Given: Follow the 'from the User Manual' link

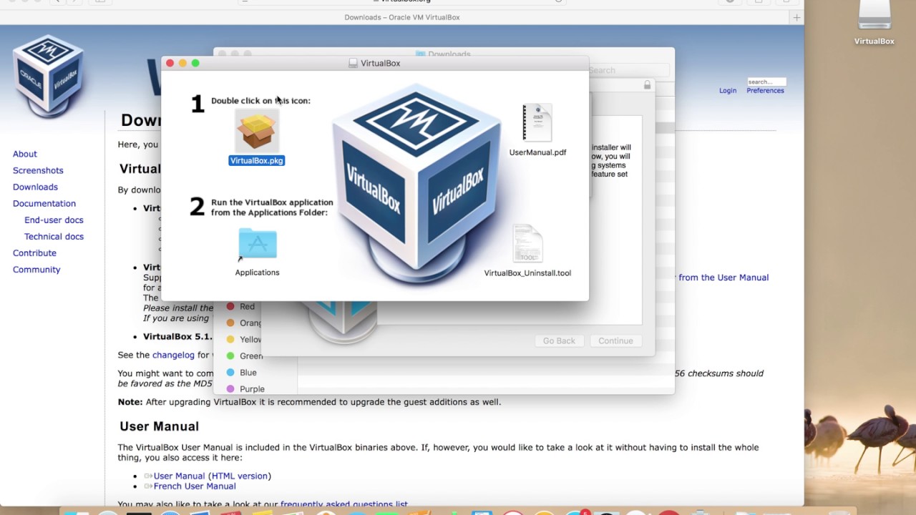Looking at the screenshot, I should coord(723,278).
